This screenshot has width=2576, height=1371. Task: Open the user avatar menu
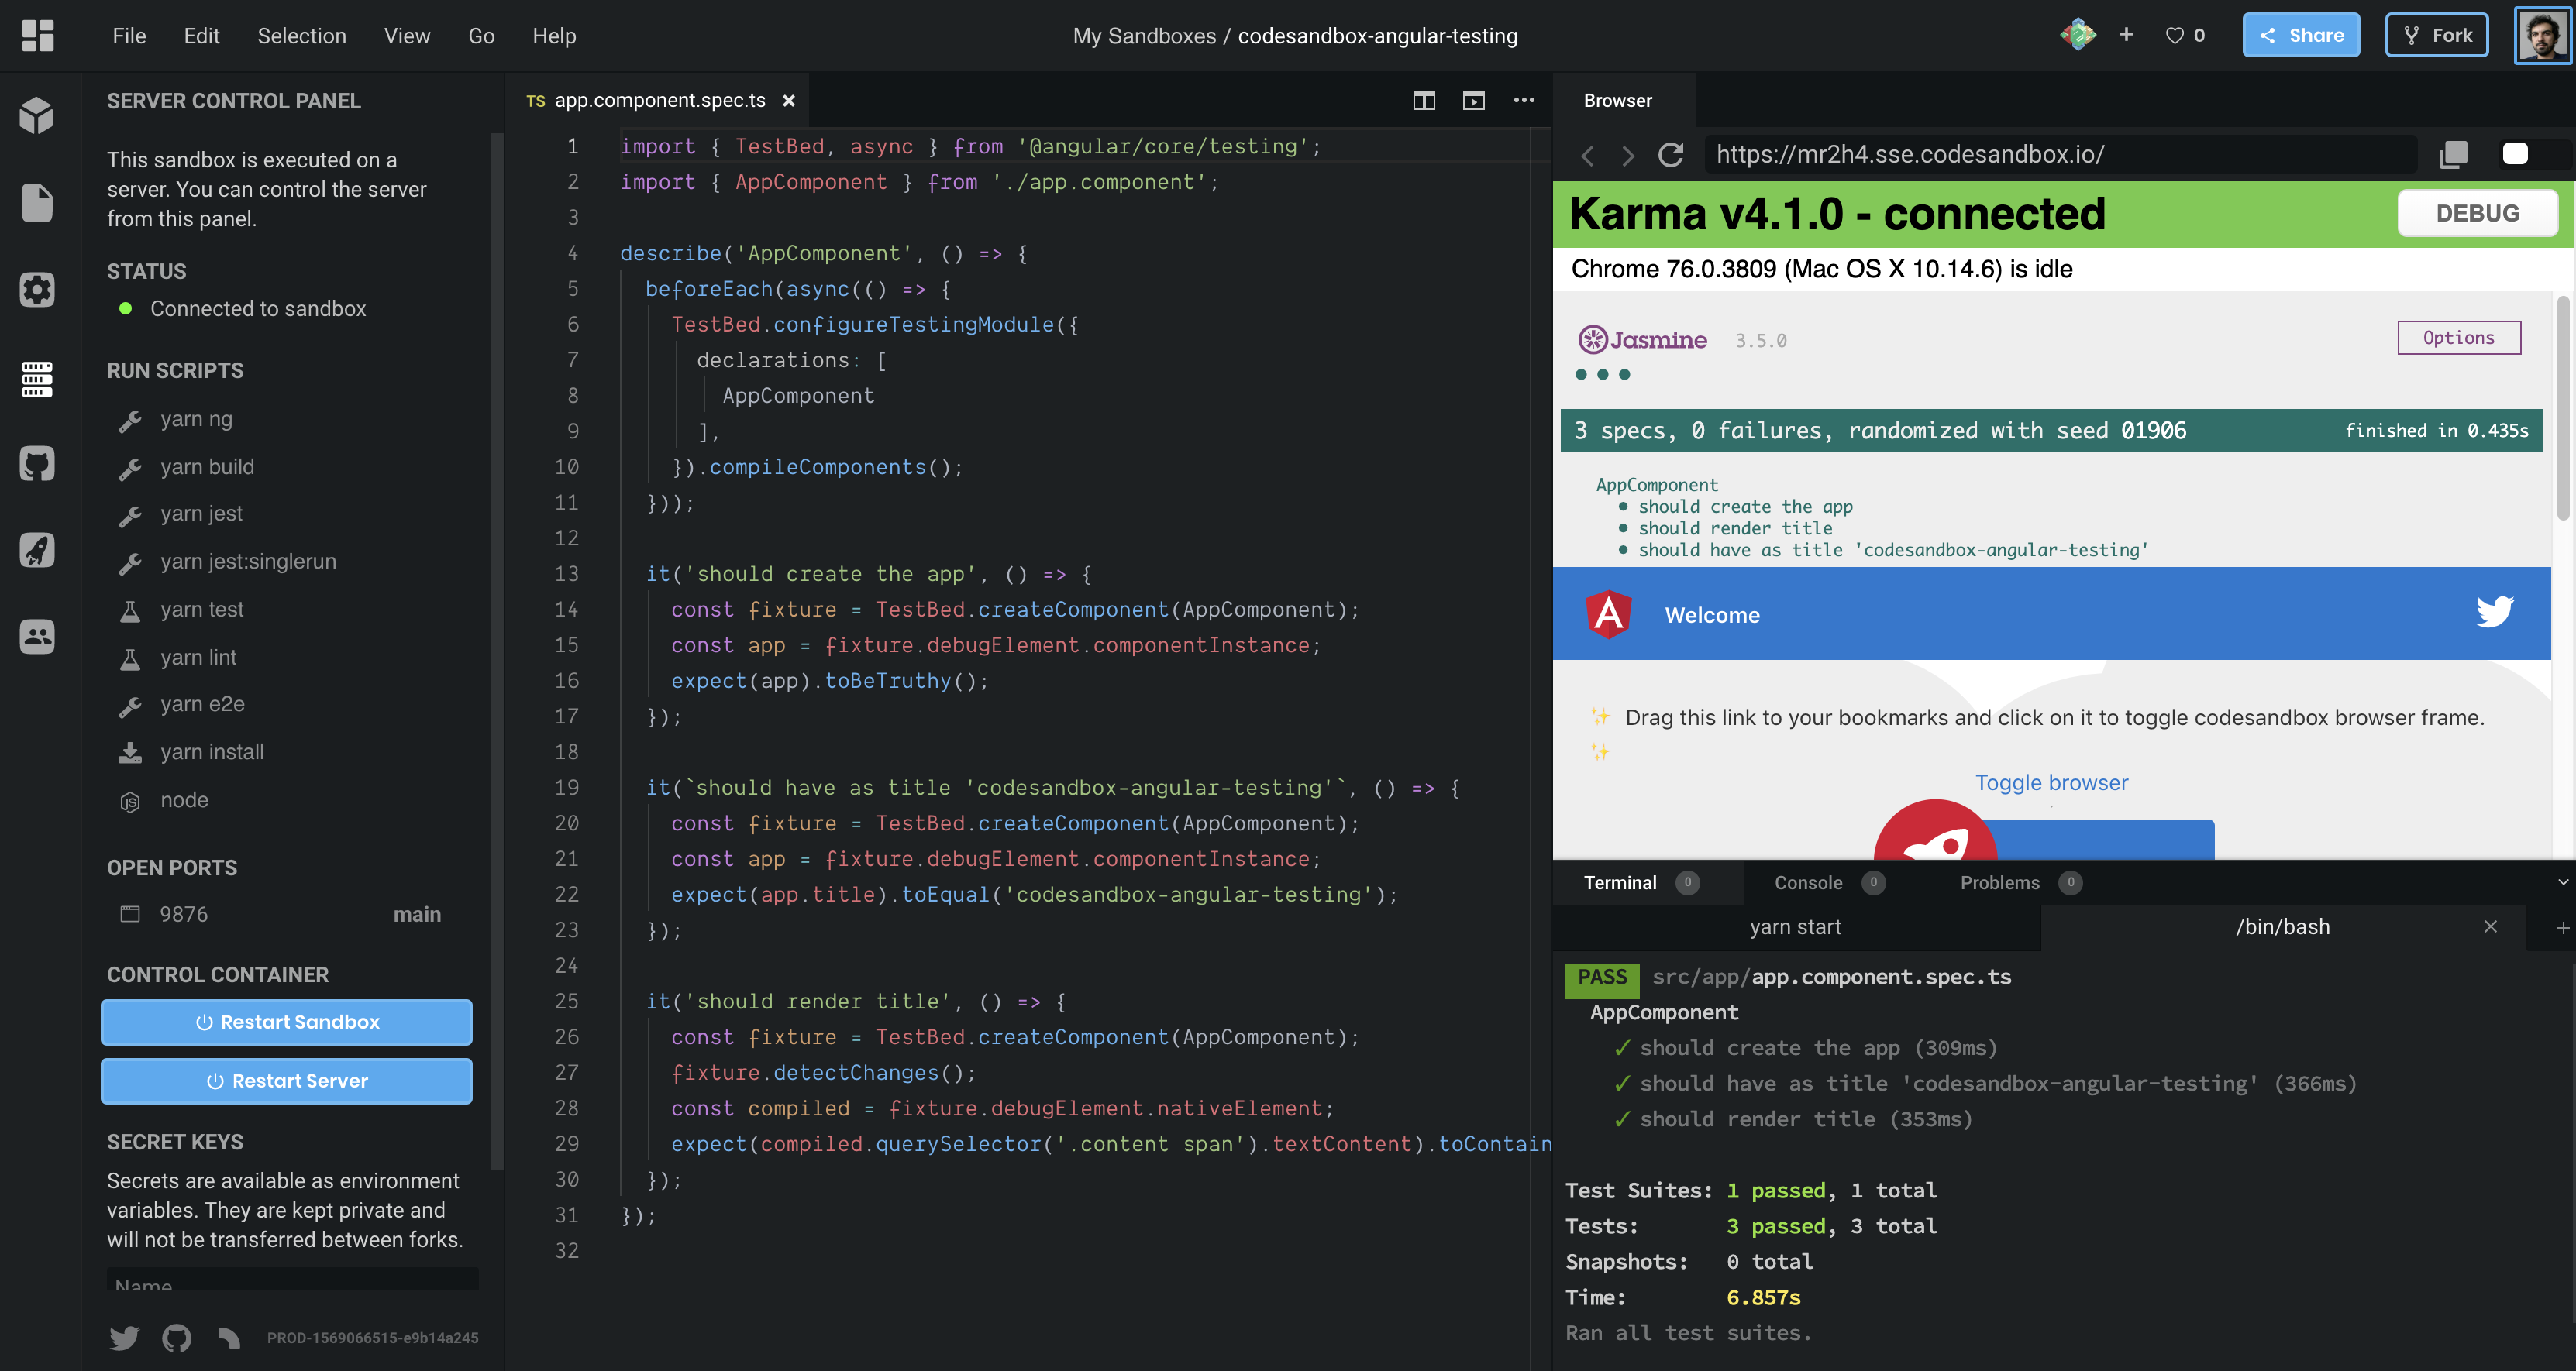2542,36
